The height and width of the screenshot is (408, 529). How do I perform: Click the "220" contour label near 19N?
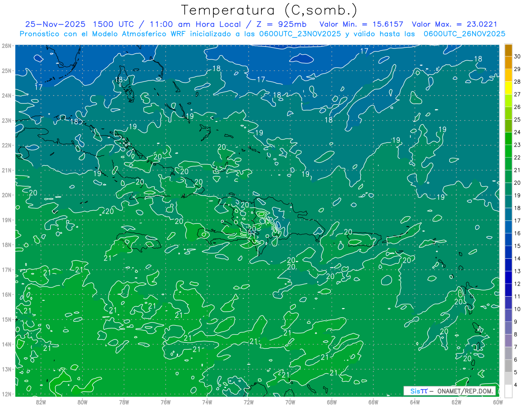[108, 211]
